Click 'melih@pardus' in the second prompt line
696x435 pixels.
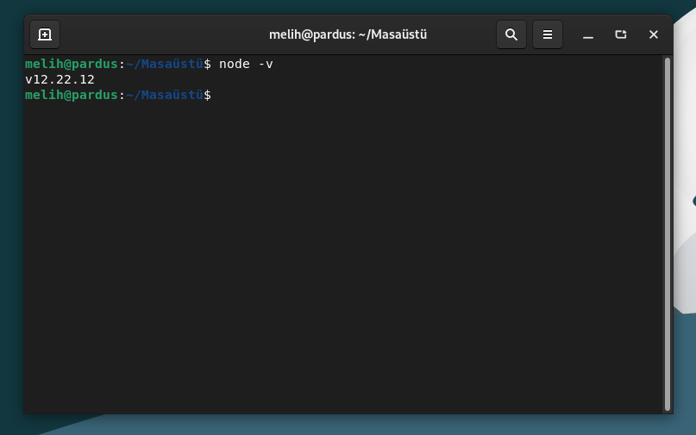71,95
